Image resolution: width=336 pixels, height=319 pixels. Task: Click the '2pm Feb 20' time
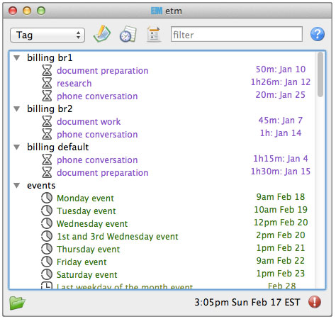[281, 235]
